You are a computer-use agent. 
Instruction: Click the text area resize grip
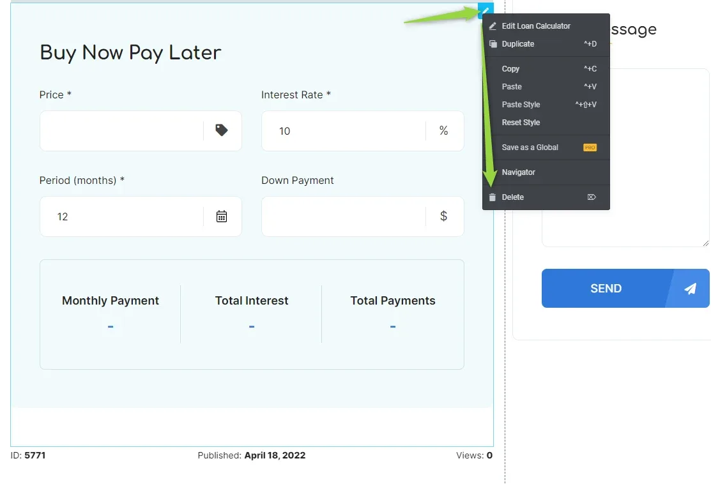click(705, 243)
